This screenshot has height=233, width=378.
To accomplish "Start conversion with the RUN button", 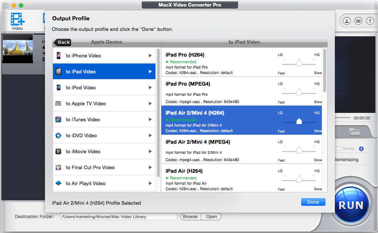I will [x=351, y=205].
